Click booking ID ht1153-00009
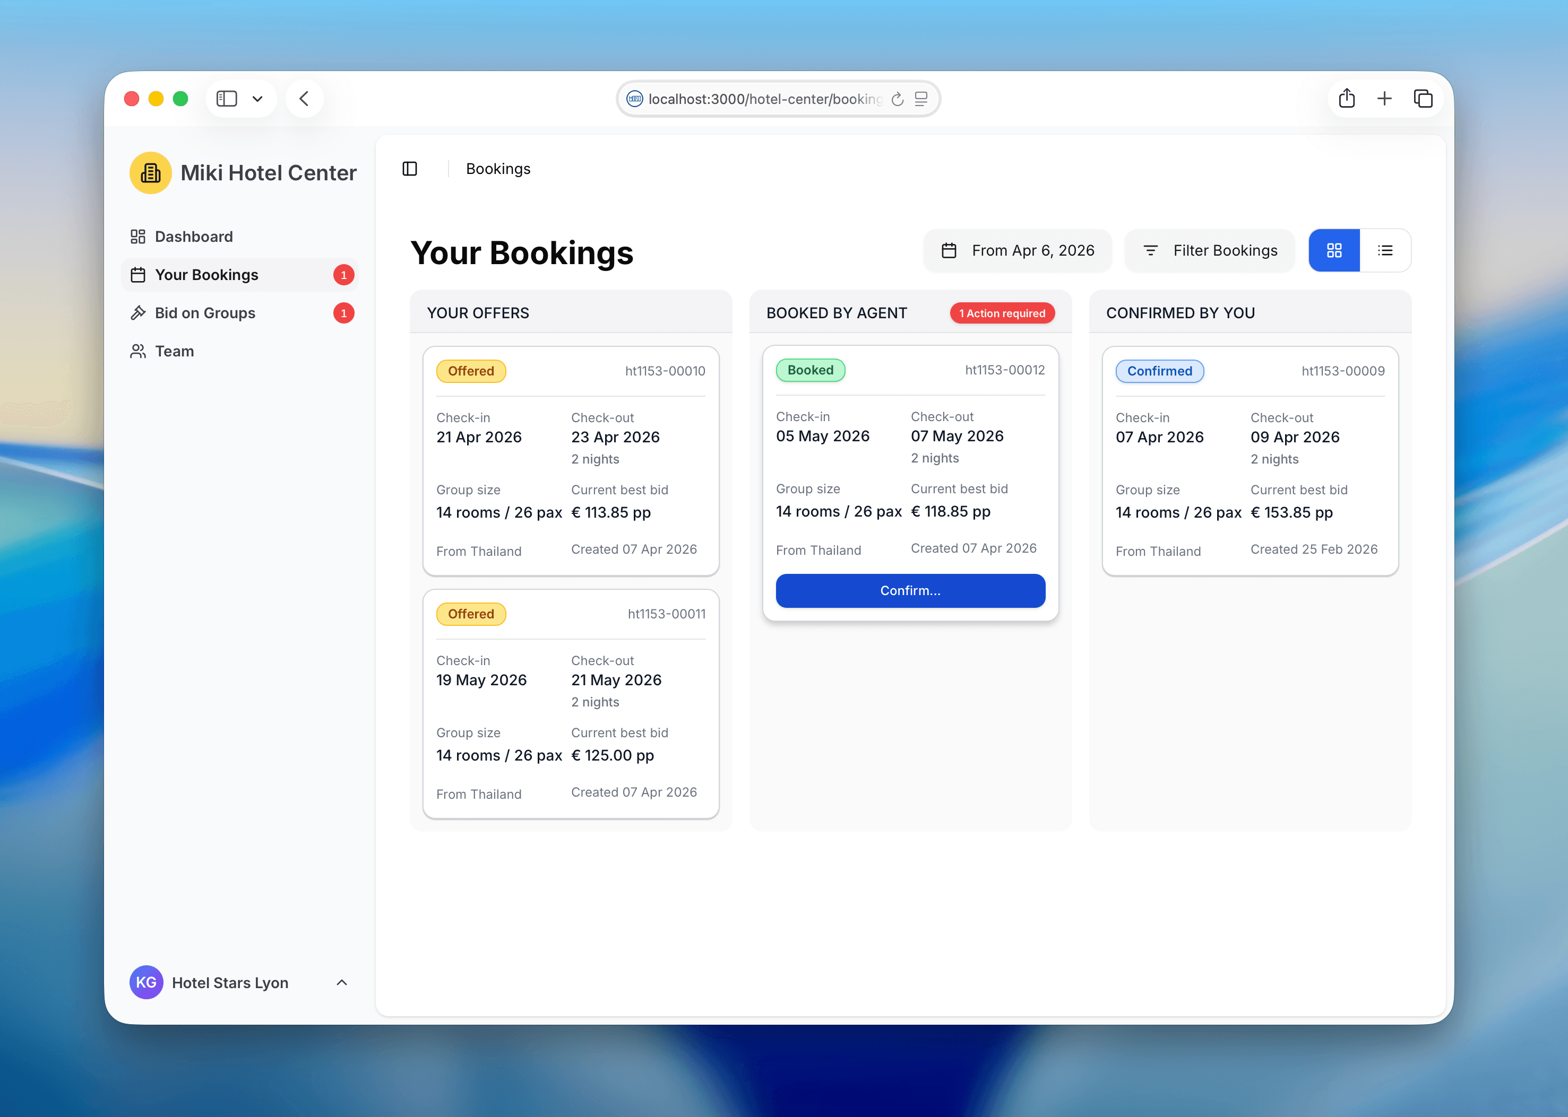Viewport: 1568px width, 1117px height. click(1342, 371)
